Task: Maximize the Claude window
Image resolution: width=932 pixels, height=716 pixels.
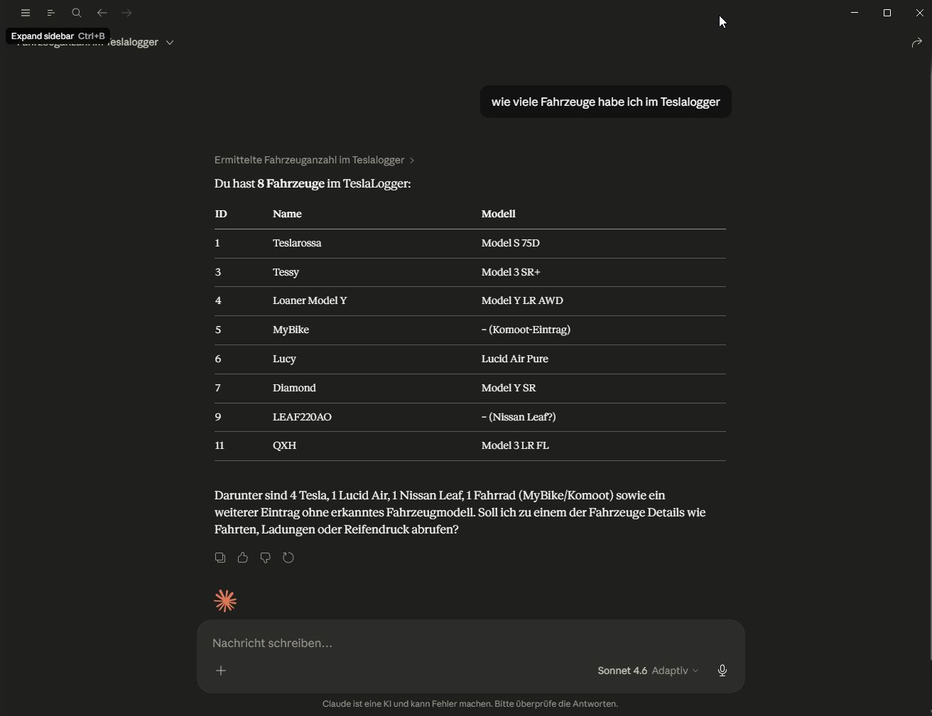Action: pos(887,13)
